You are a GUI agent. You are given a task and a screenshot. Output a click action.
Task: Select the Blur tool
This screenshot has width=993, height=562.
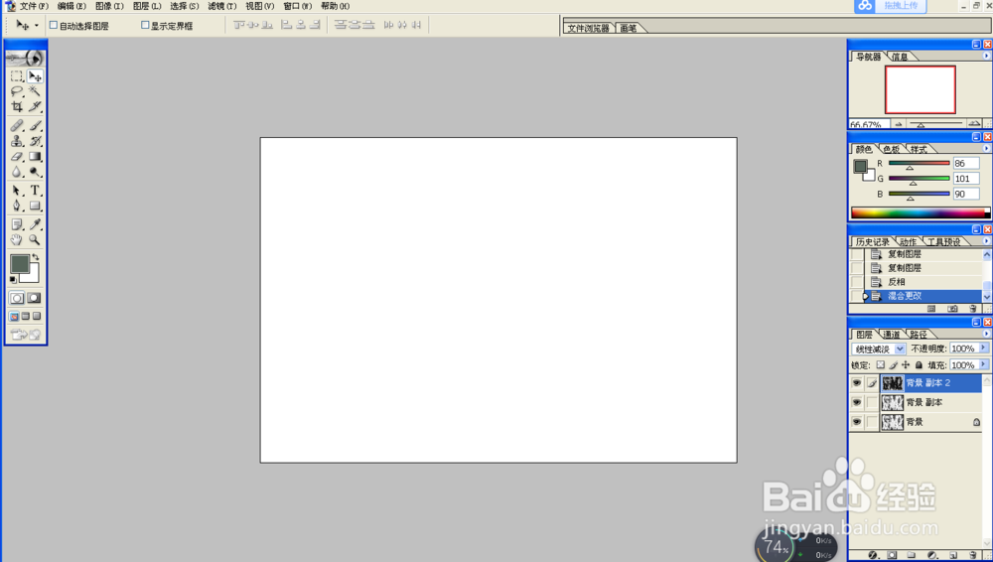tap(17, 172)
